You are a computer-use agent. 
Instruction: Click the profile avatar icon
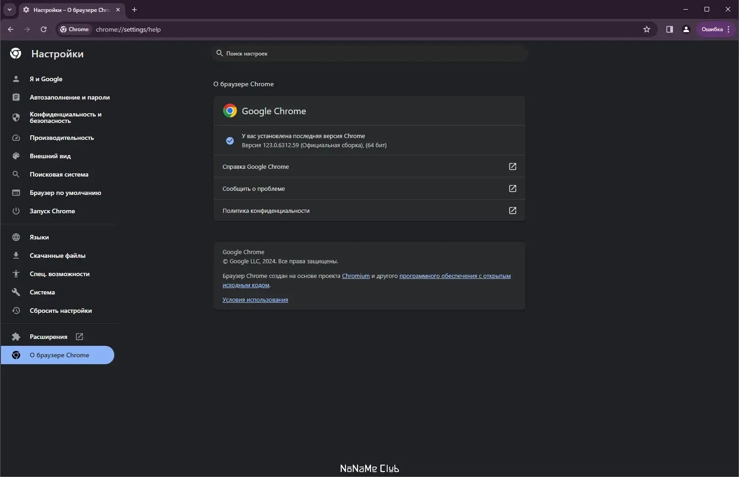pos(686,29)
